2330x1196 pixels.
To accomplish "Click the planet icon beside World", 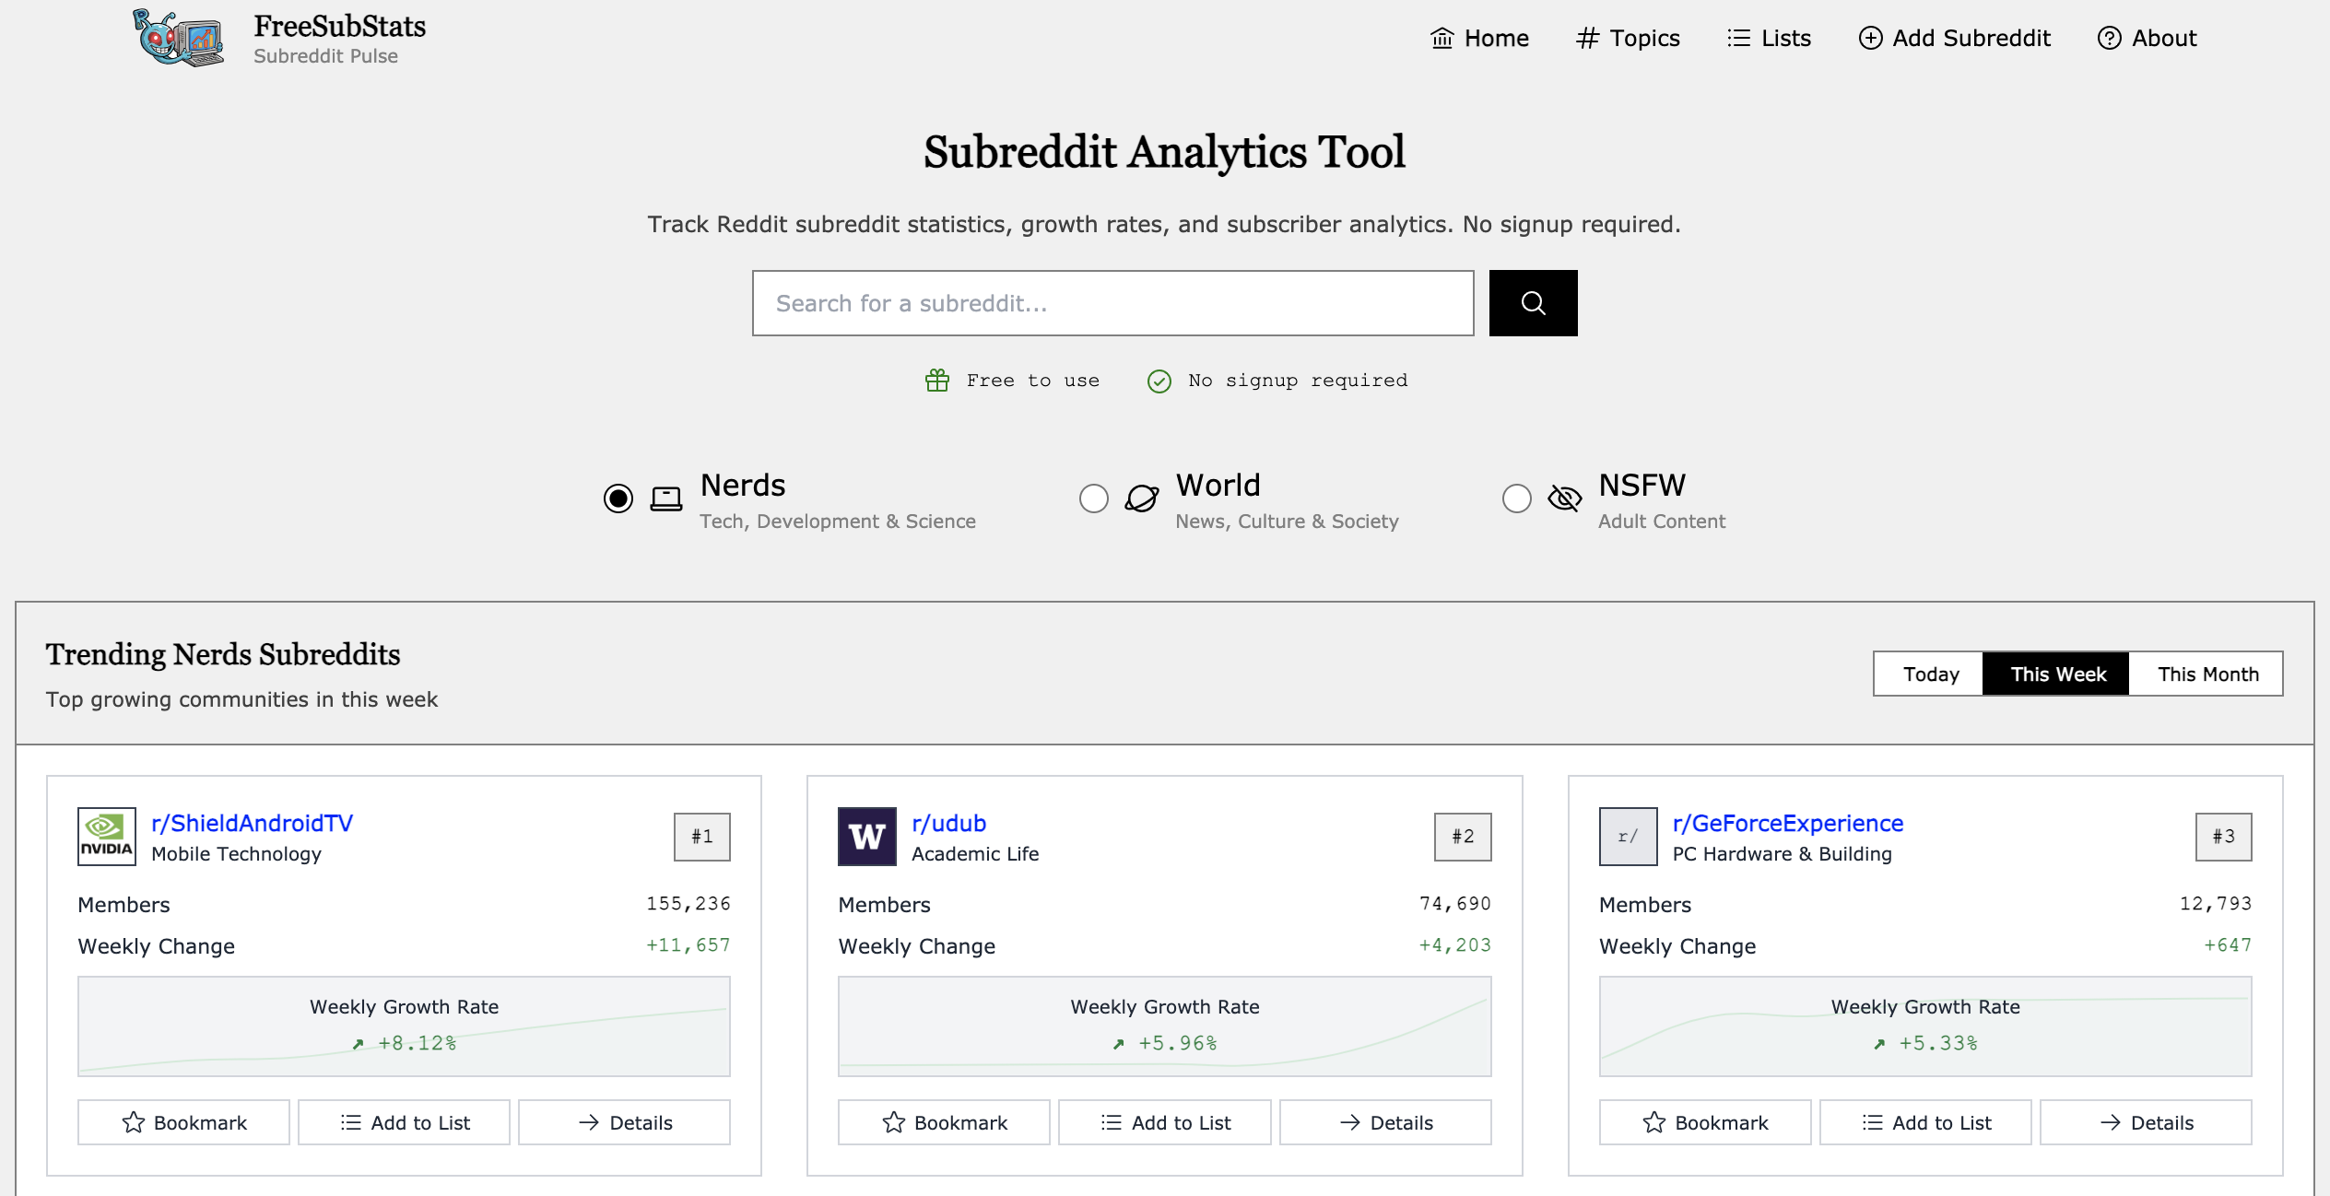I will point(1141,498).
